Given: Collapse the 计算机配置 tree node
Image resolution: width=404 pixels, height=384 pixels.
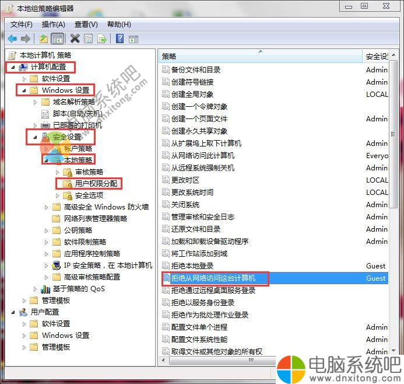Looking at the screenshot, I should 12,67.
